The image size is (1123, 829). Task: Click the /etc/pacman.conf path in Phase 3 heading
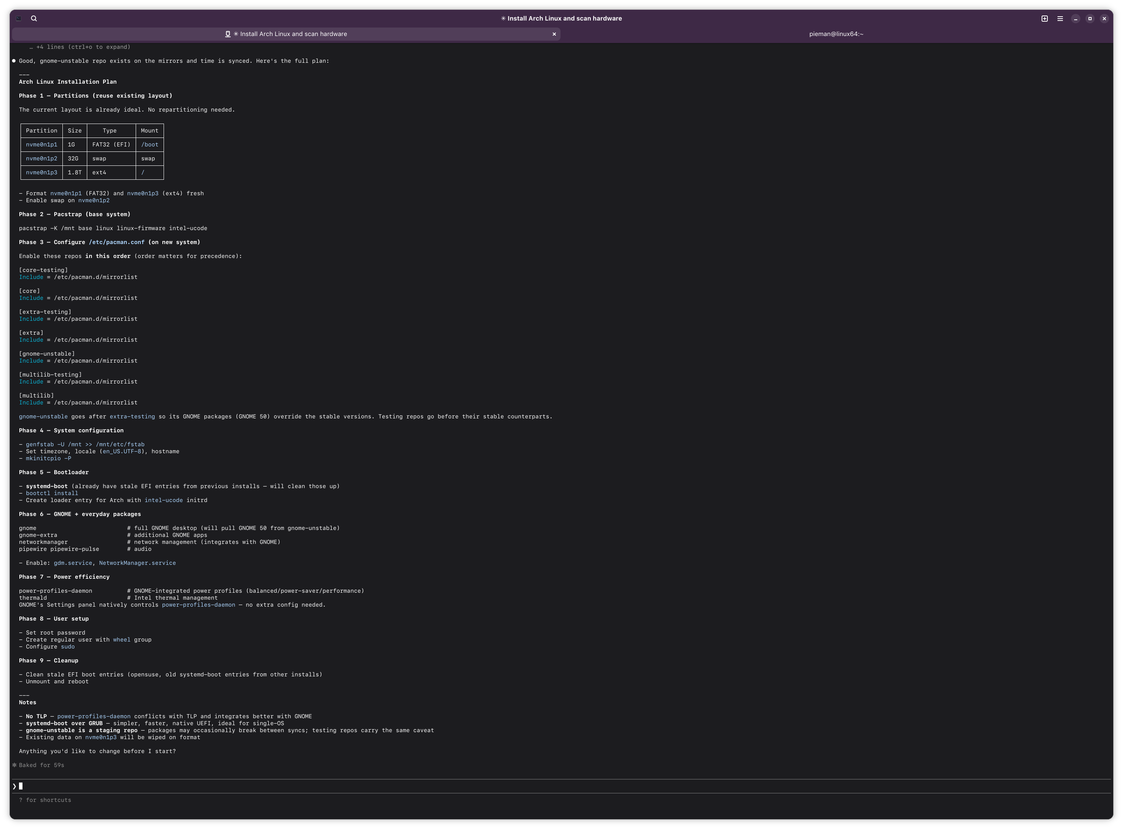coord(116,243)
